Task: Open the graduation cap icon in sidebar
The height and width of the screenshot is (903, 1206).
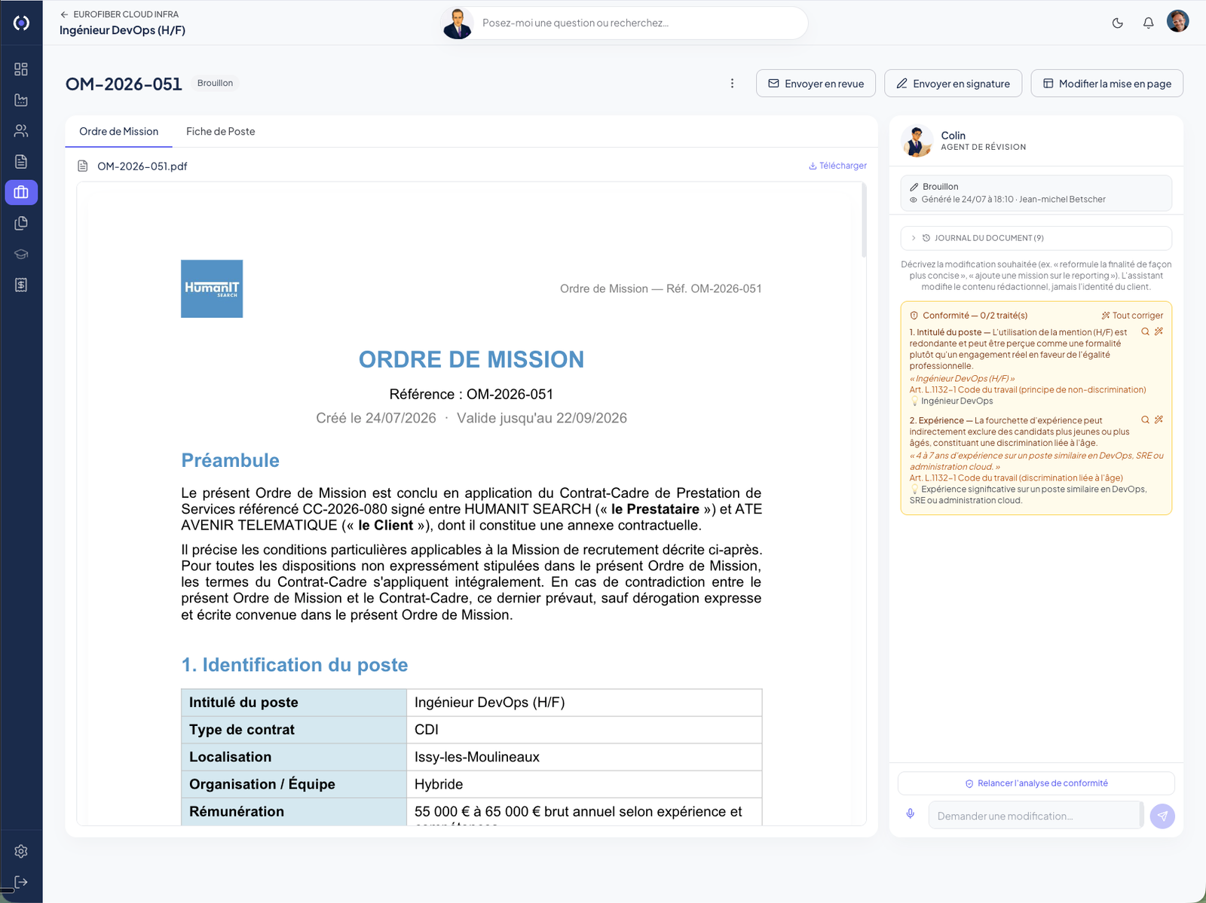Action: tap(21, 255)
